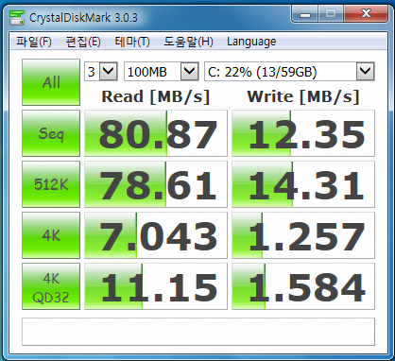This screenshot has height=361, width=395.
Task: Start the 4K benchmark test
Action: point(51,235)
